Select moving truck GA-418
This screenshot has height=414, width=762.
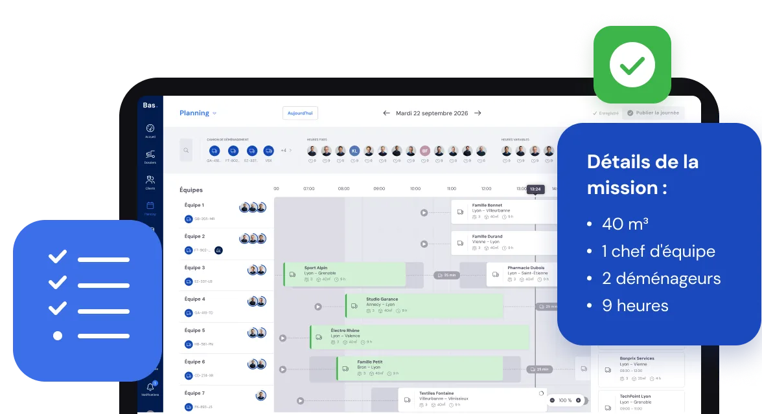click(214, 151)
